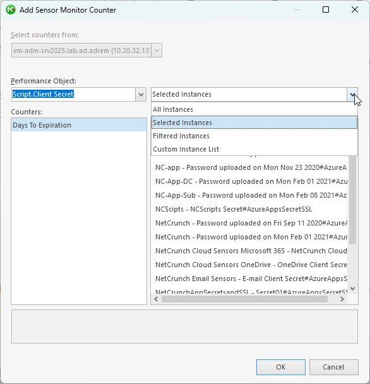Select NCScipts - NCScripts Secret instance
Screen dimensions: 370x384
click(251, 209)
